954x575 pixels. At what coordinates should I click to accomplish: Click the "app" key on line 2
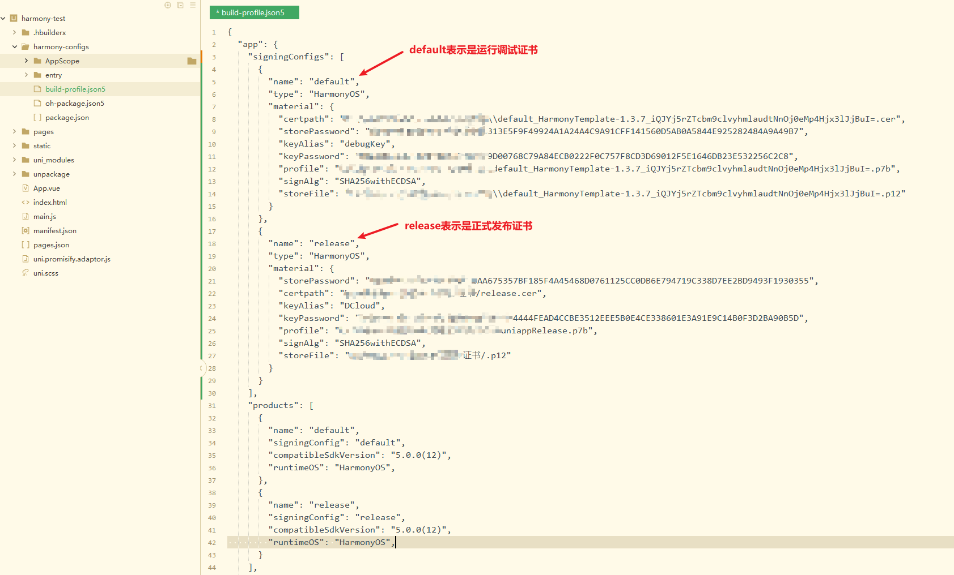(x=250, y=44)
